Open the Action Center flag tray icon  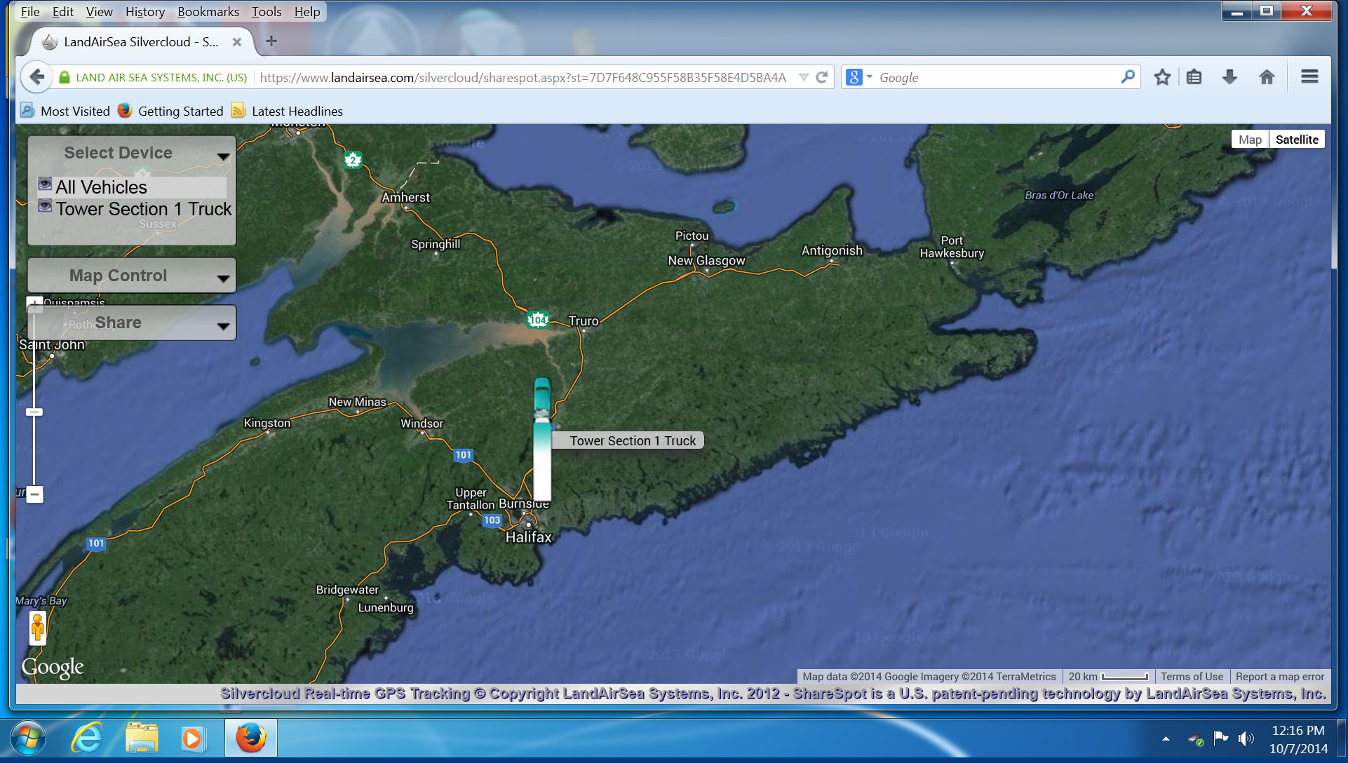click(1220, 738)
